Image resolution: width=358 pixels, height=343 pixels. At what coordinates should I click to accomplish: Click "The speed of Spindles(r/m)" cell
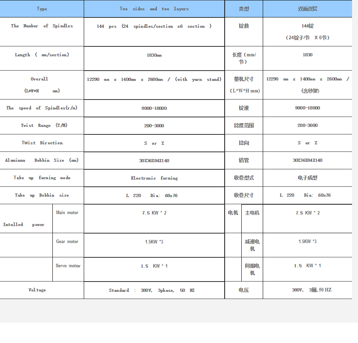[x=42, y=108]
